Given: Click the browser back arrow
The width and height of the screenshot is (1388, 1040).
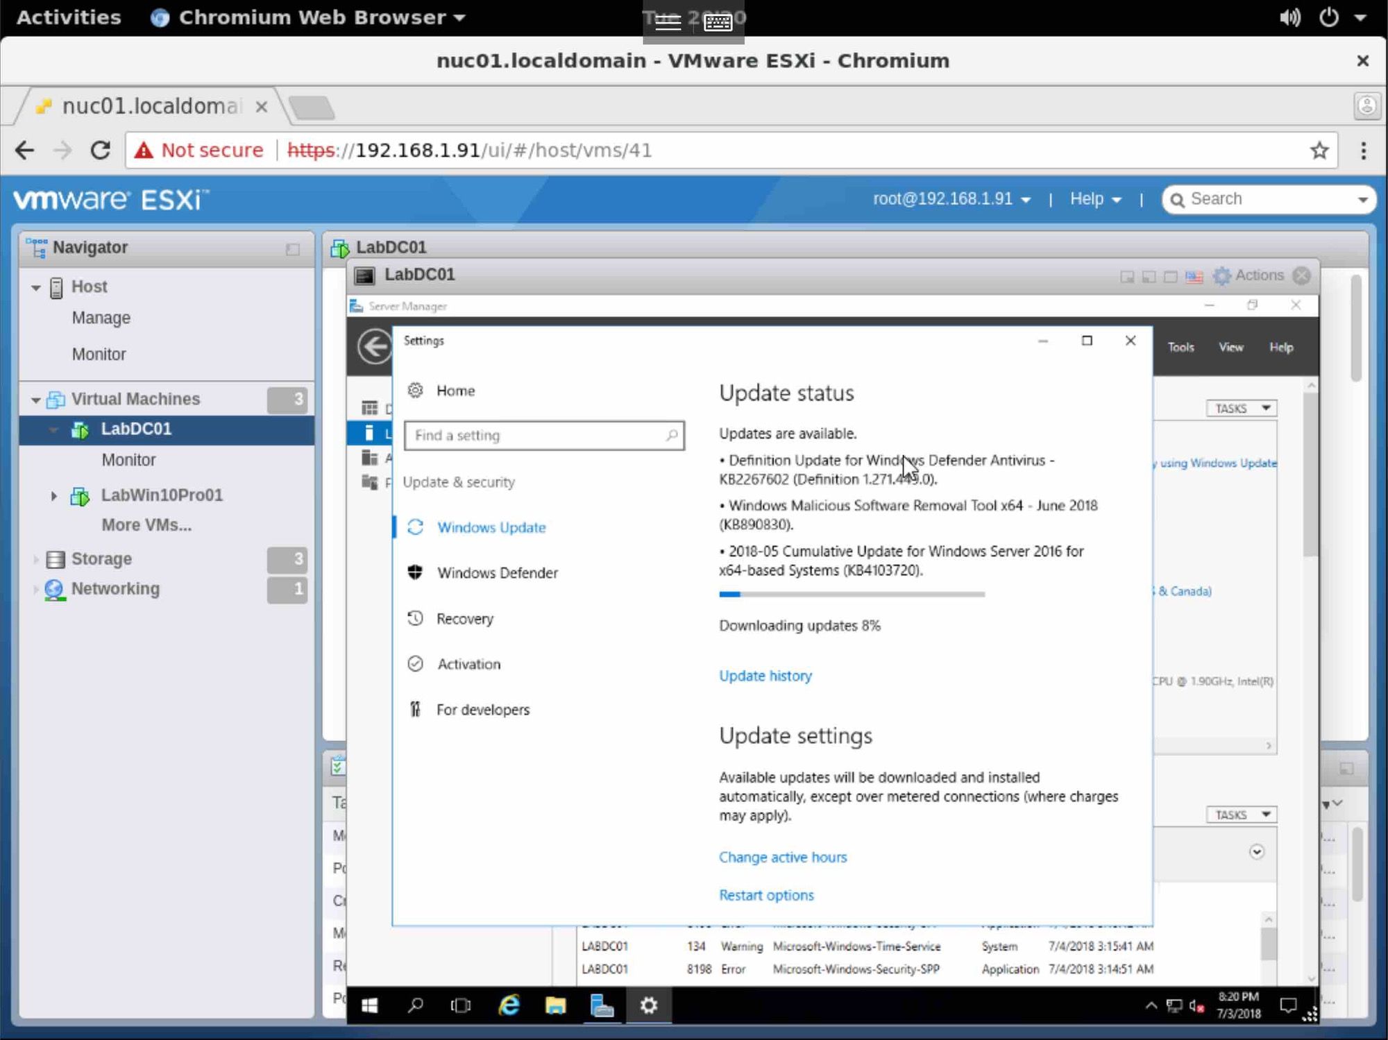Looking at the screenshot, I should click(25, 150).
